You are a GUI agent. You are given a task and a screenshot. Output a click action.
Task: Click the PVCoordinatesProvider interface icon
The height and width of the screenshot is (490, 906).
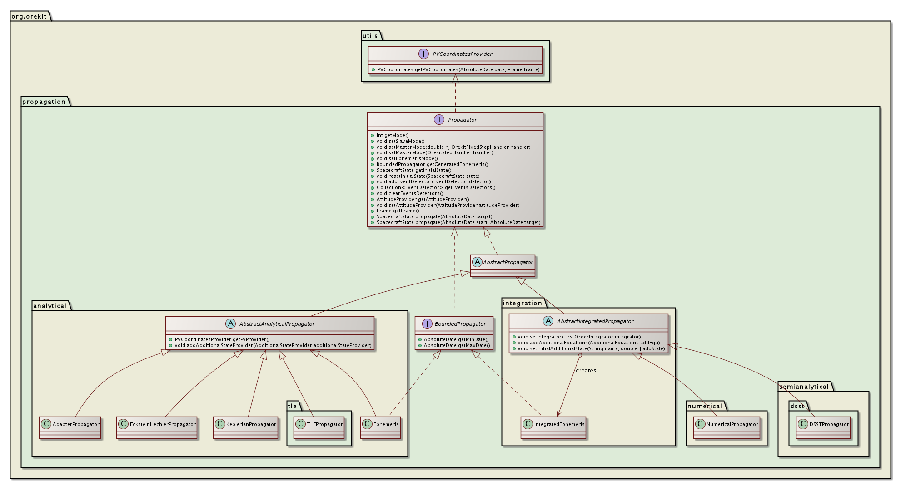pyautogui.click(x=423, y=54)
